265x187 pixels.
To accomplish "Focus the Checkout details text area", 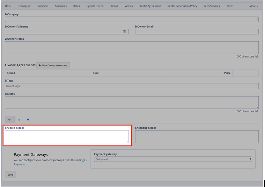I will tap(197, 137).
